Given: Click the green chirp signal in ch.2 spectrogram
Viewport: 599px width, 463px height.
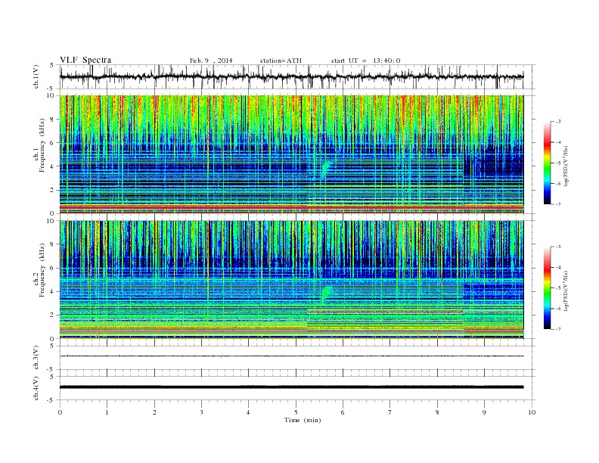Looking at the screenshot, I should coord(325,294).
